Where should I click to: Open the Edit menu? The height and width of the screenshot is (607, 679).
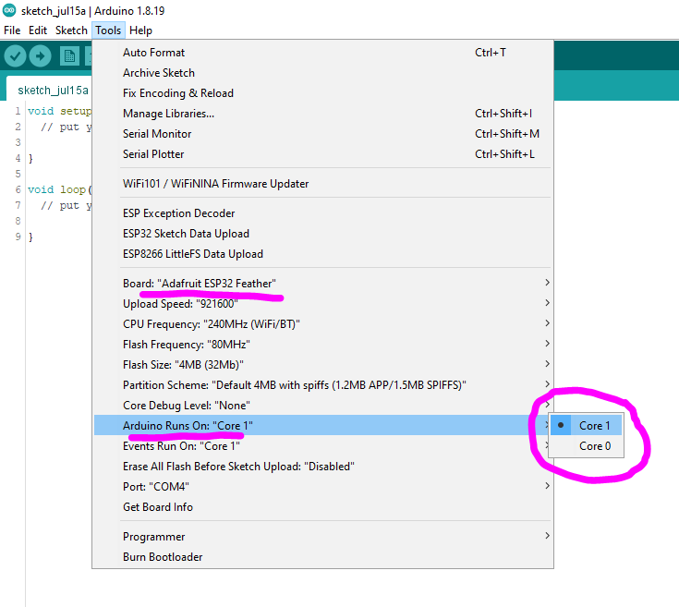click(x=38, y=30)
